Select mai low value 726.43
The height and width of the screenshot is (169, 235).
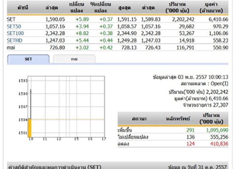(x=153, y=47)
